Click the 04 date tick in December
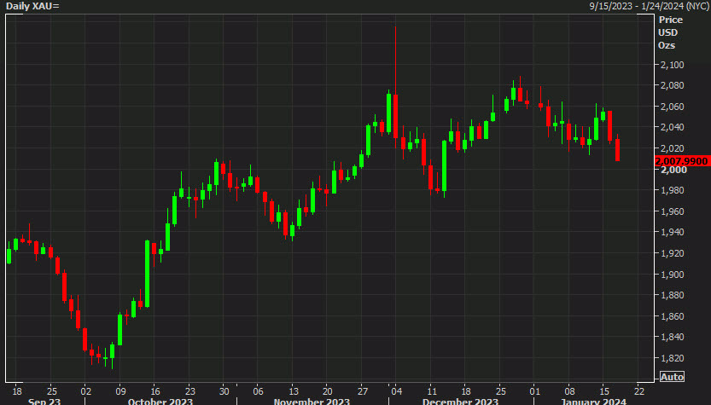Image resolution: width=711 pixels, height=405 pixels. coord(396,391)
